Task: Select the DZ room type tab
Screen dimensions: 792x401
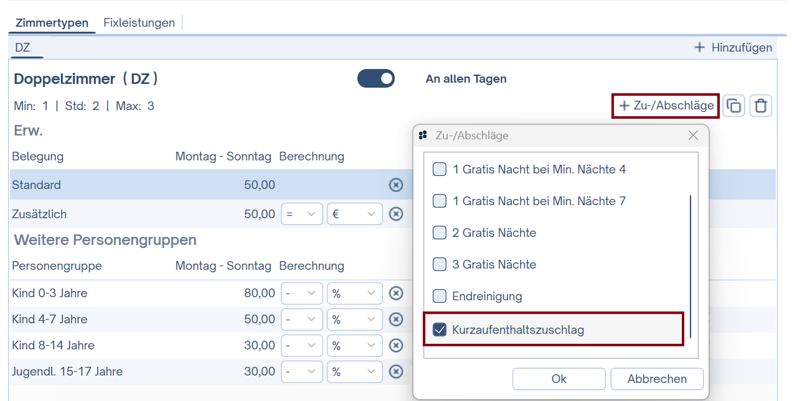Action: [22, 48]
